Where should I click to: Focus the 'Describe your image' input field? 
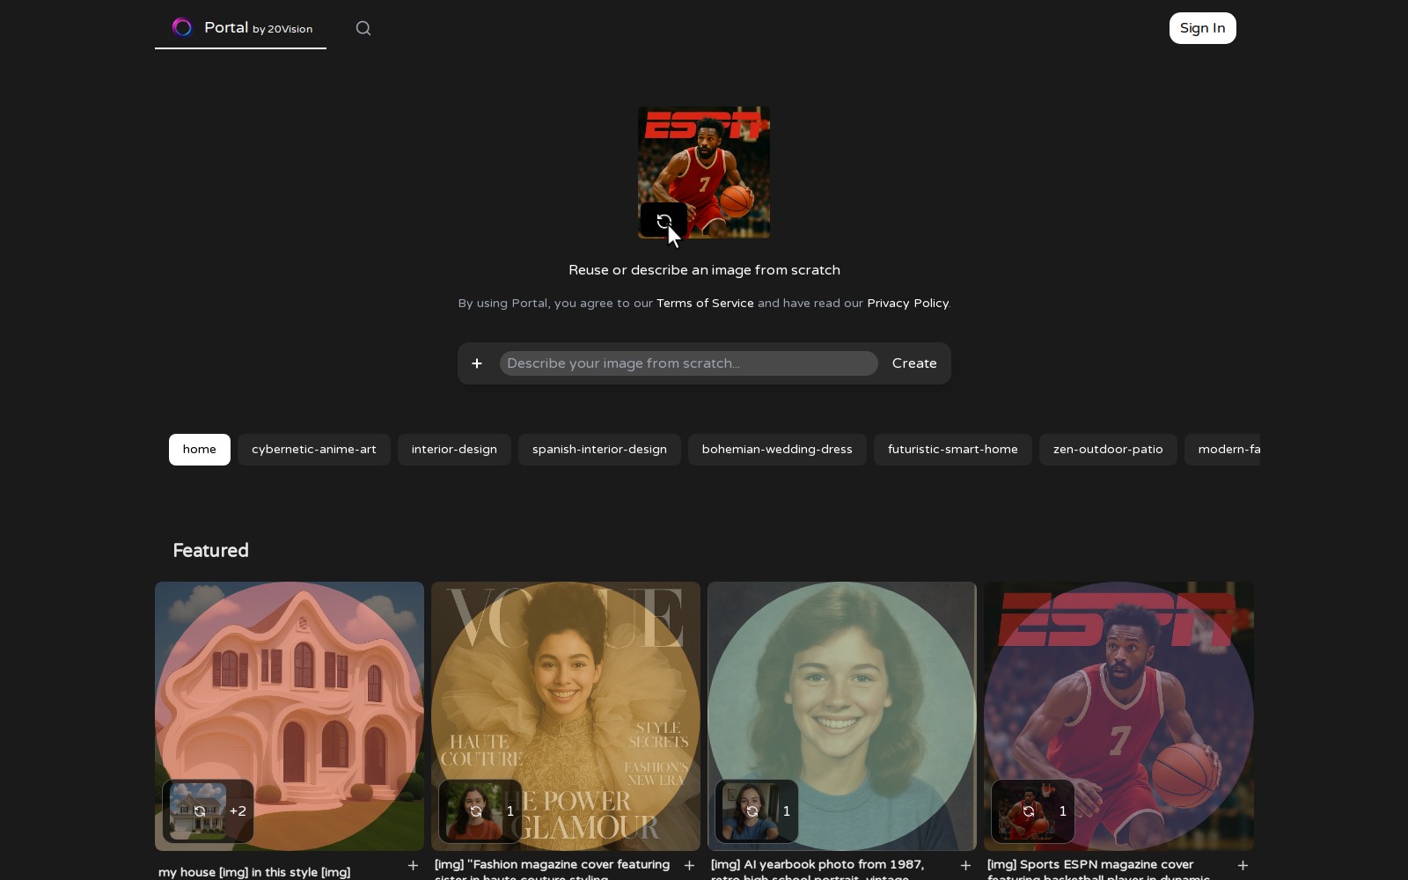(x=688, y=363)
